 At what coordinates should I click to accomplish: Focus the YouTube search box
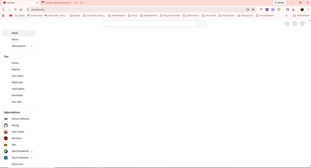[150, 24]
